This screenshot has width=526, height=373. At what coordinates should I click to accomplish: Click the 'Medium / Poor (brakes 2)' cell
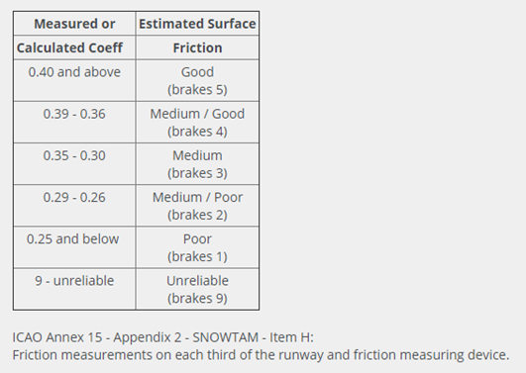(x=197, y=206)
